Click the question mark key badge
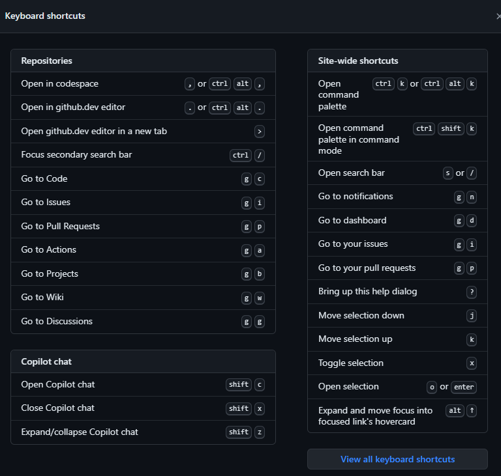Image resolution: width=501 pixels, height=476 pixels. point(472,292)
